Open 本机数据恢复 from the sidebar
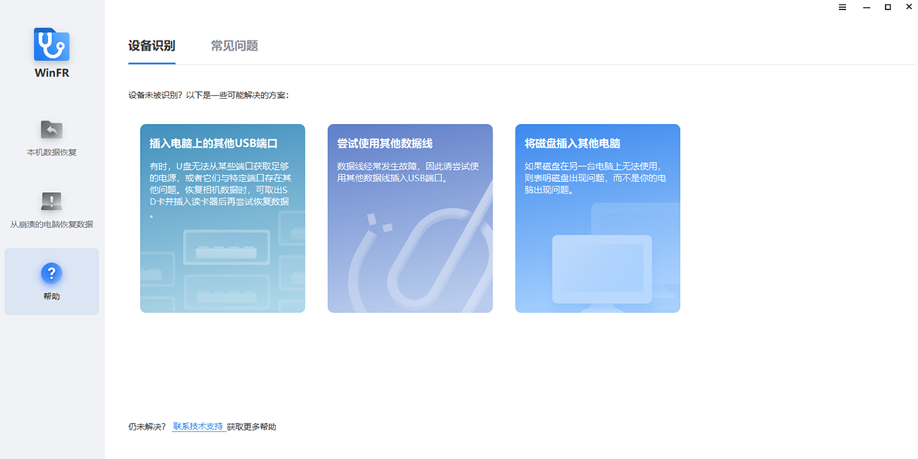918x459 pixels. click(x=51, y=142)
